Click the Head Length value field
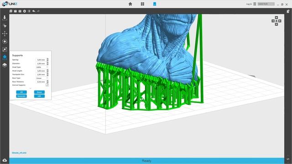292x164 pixels. [x=41, y=71]
